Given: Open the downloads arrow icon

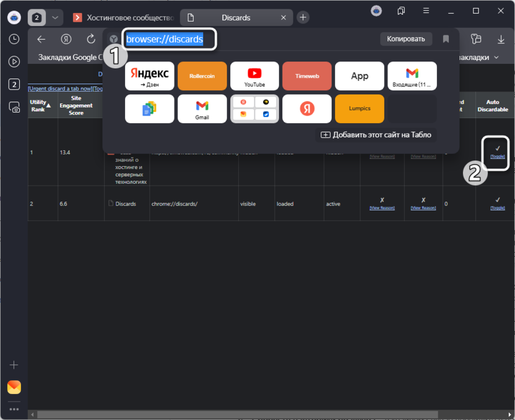Looking at the screenshot, I should tap(501, 40).
